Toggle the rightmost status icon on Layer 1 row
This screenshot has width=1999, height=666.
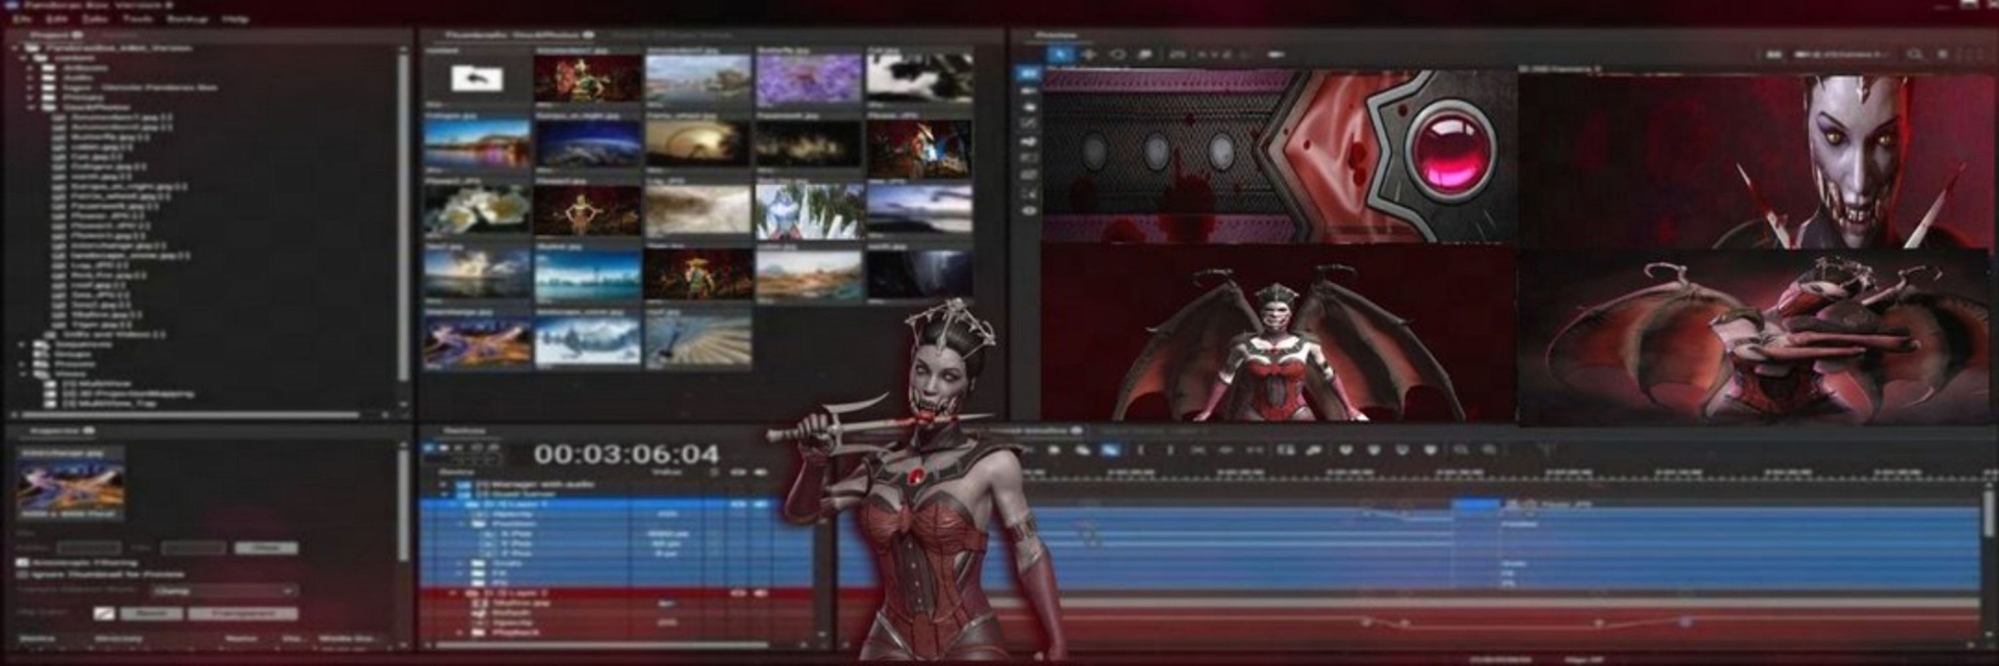click(x=760, y=504)
